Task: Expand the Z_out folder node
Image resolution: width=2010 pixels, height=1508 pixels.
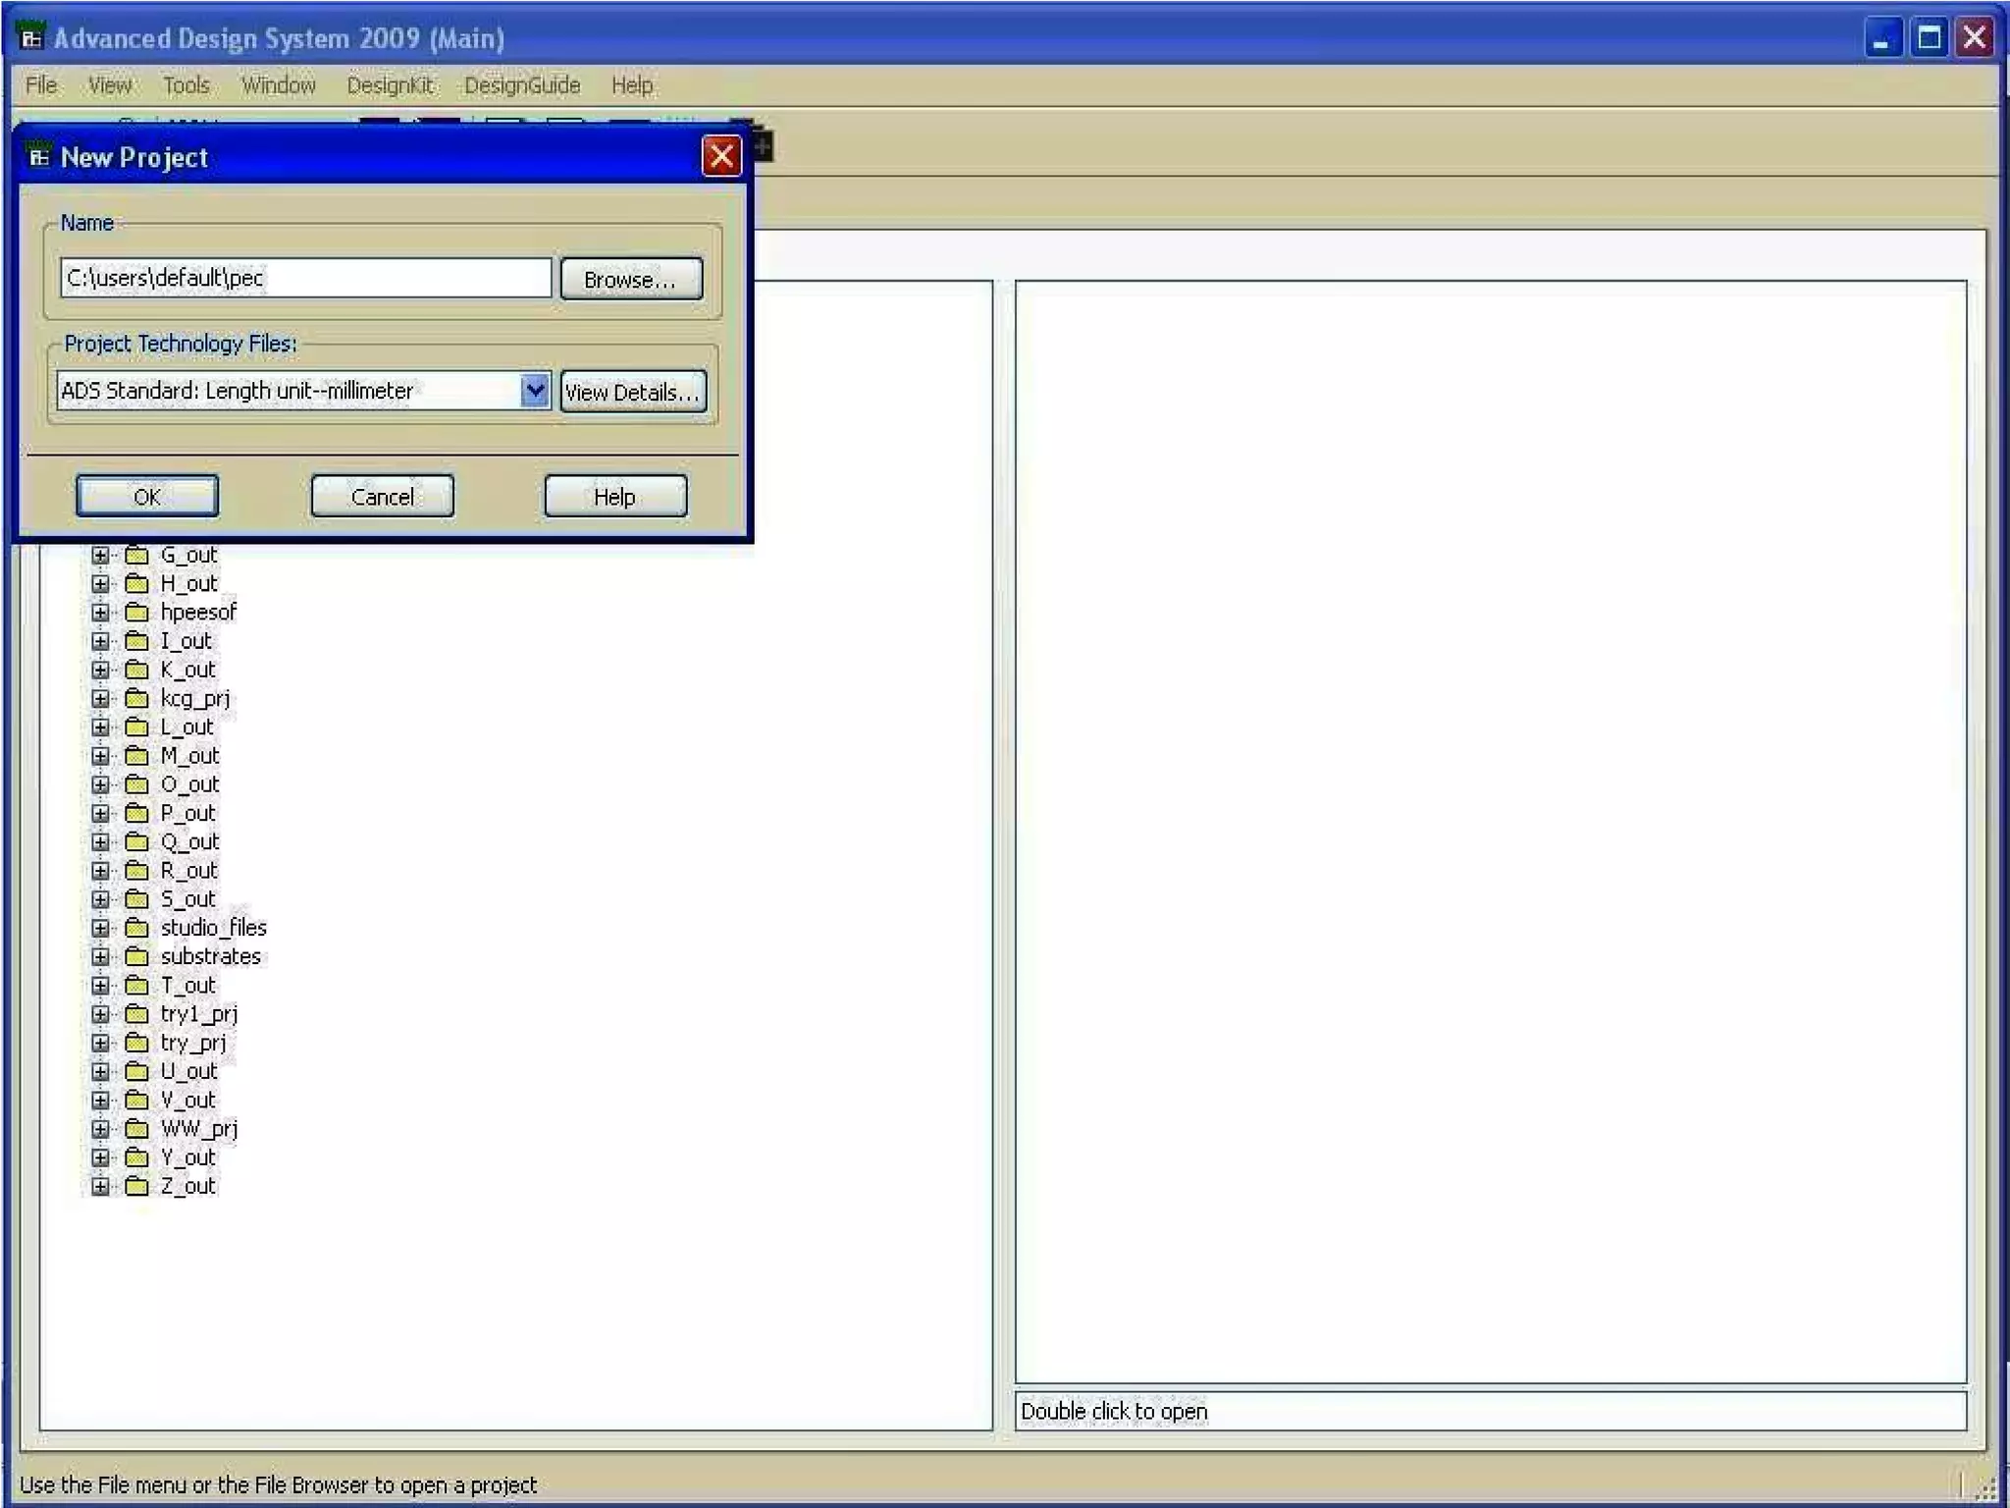Action: click(x=100, y=1186)
